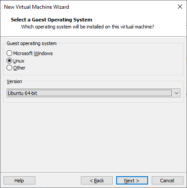187x188 pixels.
Task: Open Help for the wizard
Action: tap(19, 181)
